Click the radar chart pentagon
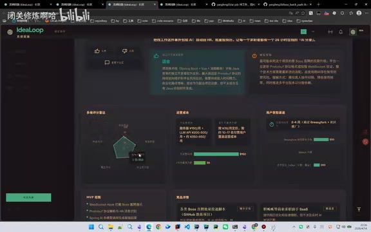 pos(124,147)
